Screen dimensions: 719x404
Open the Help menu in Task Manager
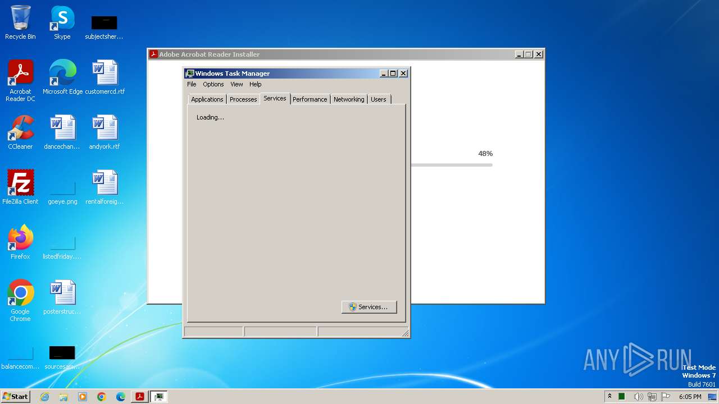point(256,84)
